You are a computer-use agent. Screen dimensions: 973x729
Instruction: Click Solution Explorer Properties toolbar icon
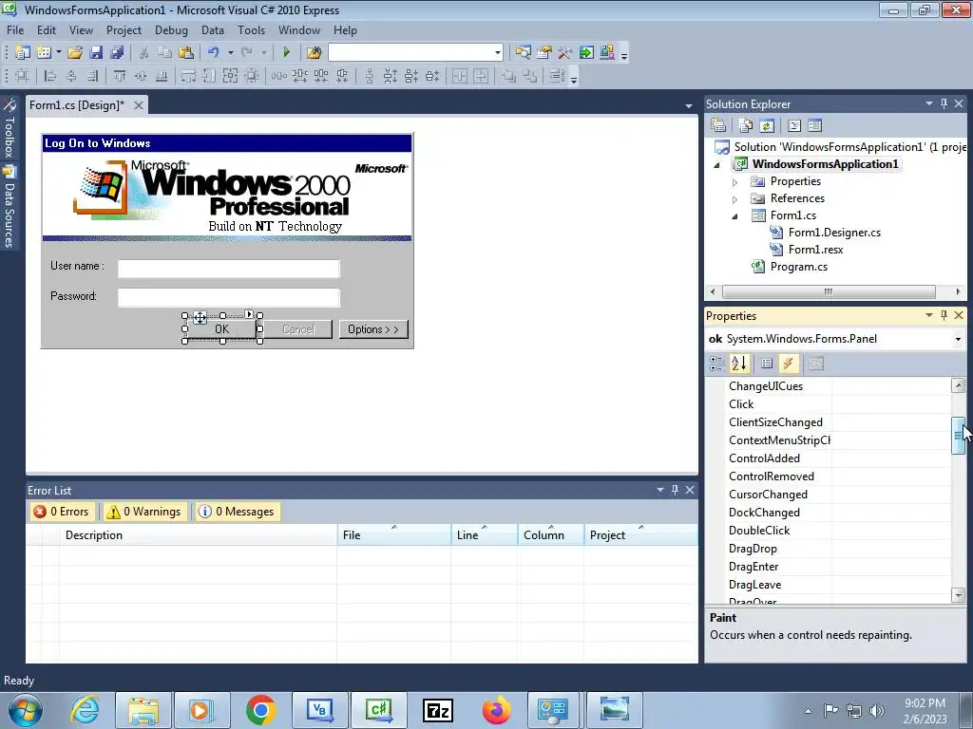718,126
